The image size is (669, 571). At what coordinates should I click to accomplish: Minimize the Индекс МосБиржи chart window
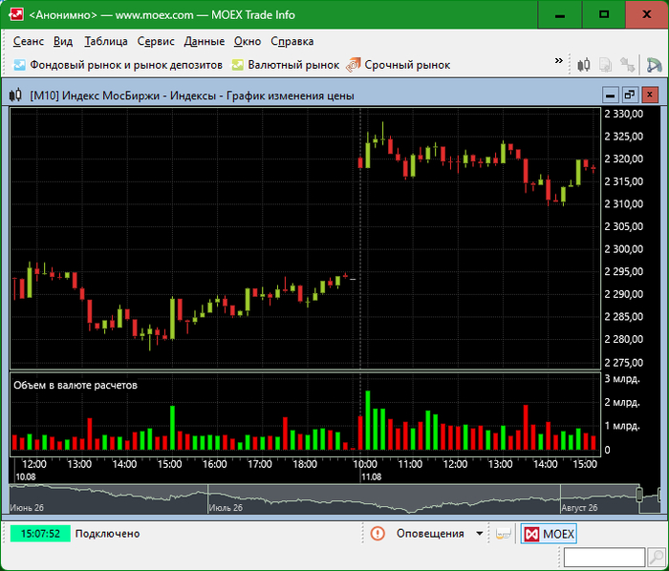click(610, 95)
